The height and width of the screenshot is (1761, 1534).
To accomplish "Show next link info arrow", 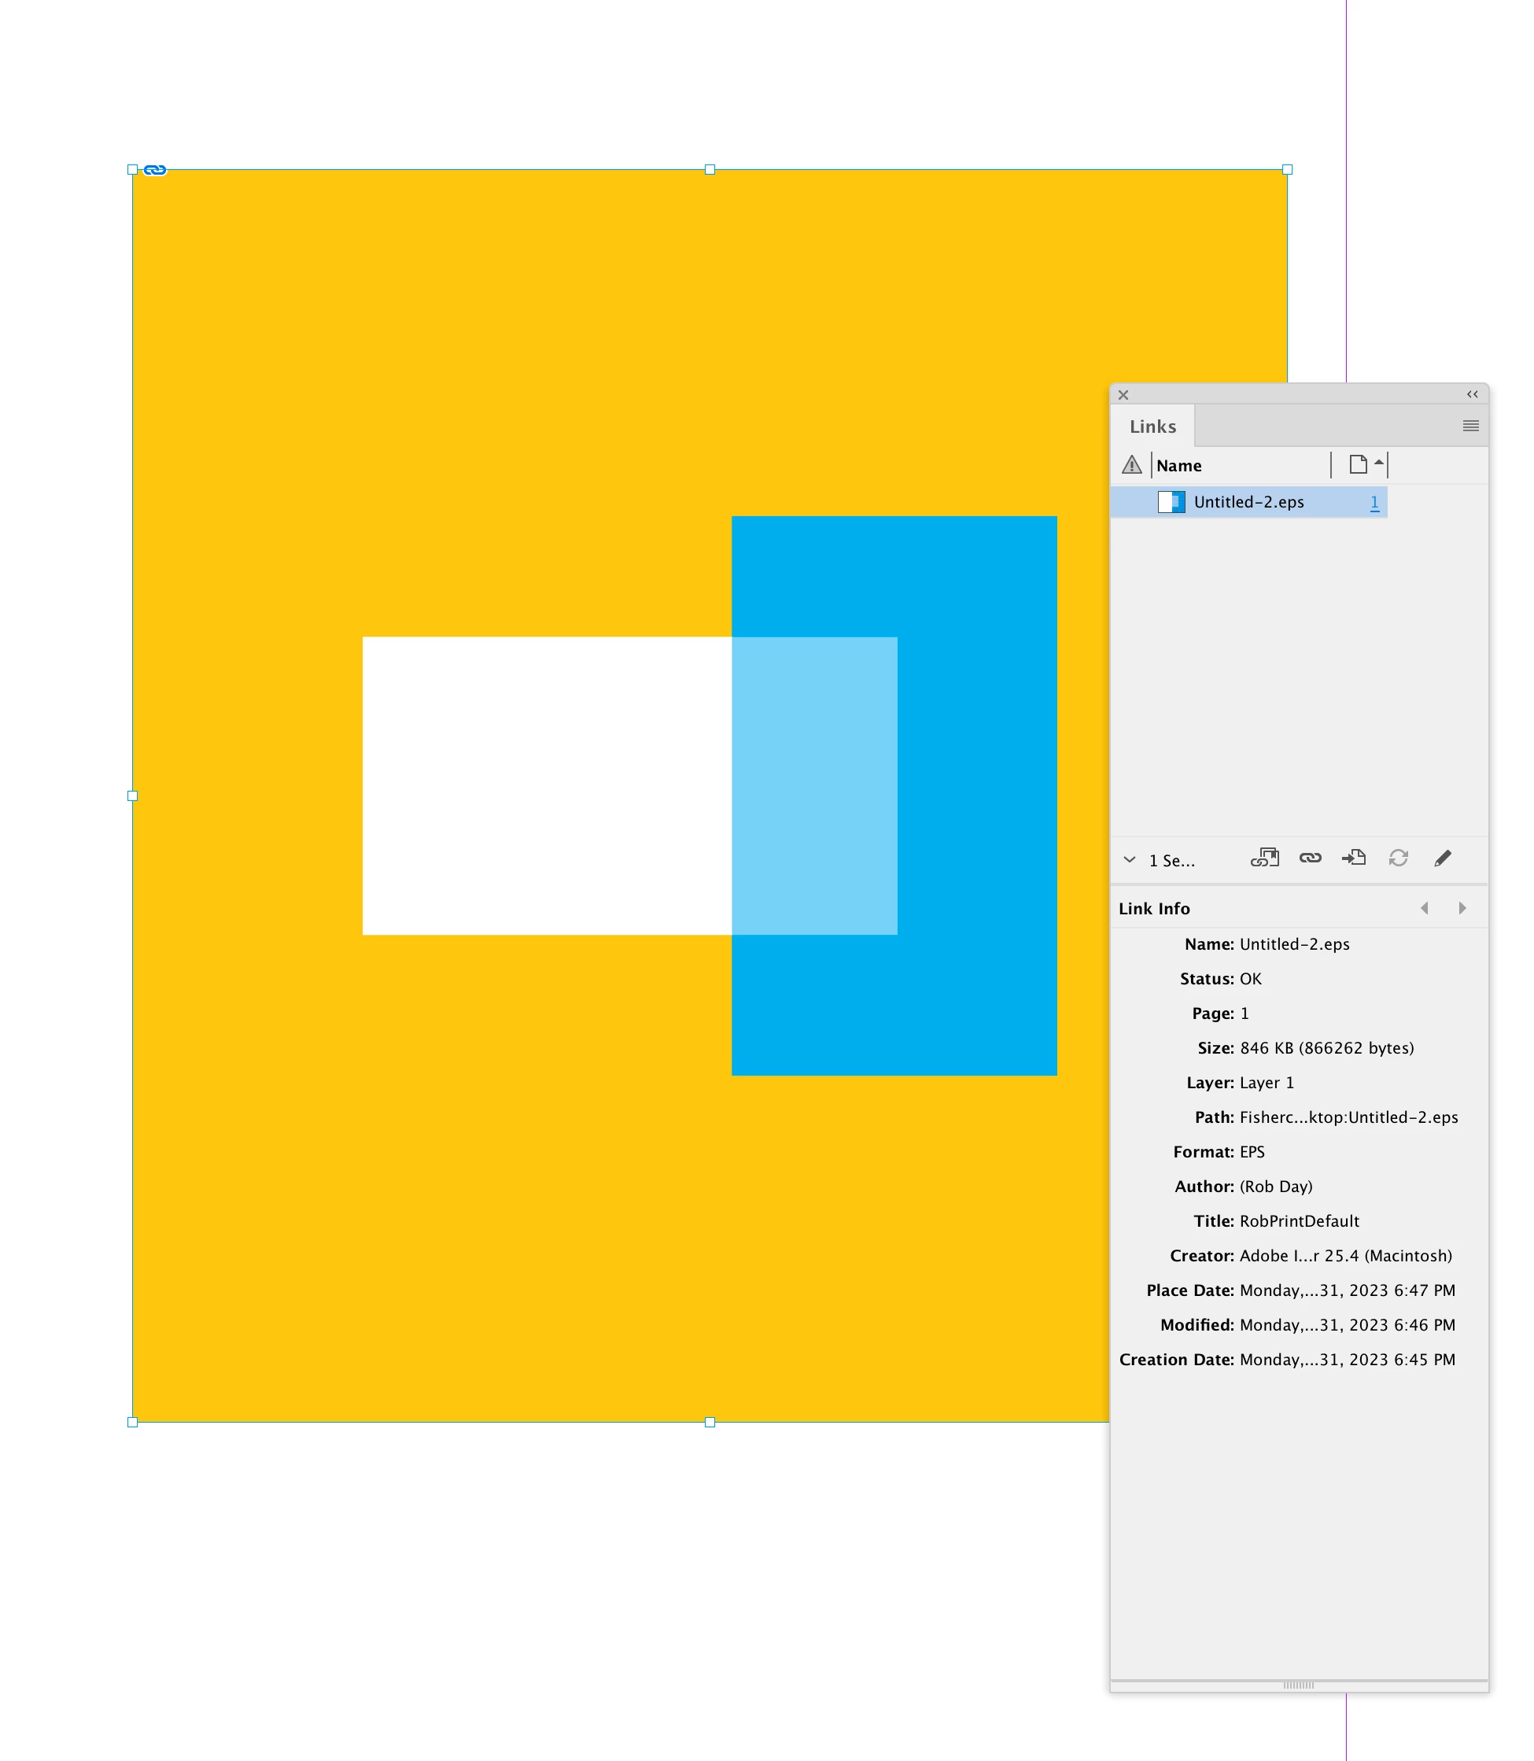I will [x=1462, y=908].
